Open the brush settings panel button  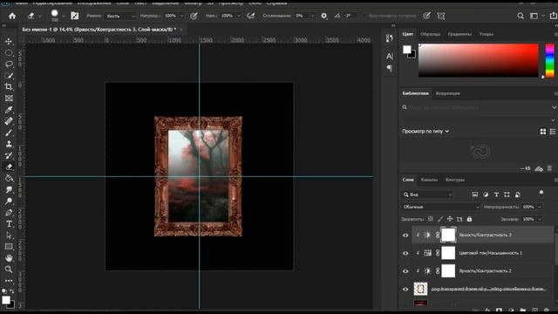coord(75,16)
